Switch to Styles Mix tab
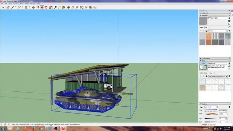Viewport: 233px width, 131px height. point(211,73)
